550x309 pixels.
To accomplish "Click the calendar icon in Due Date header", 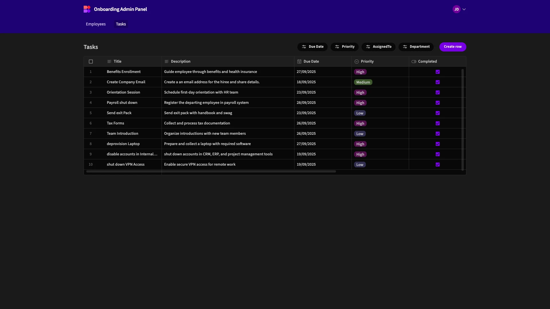I will 299,62.
